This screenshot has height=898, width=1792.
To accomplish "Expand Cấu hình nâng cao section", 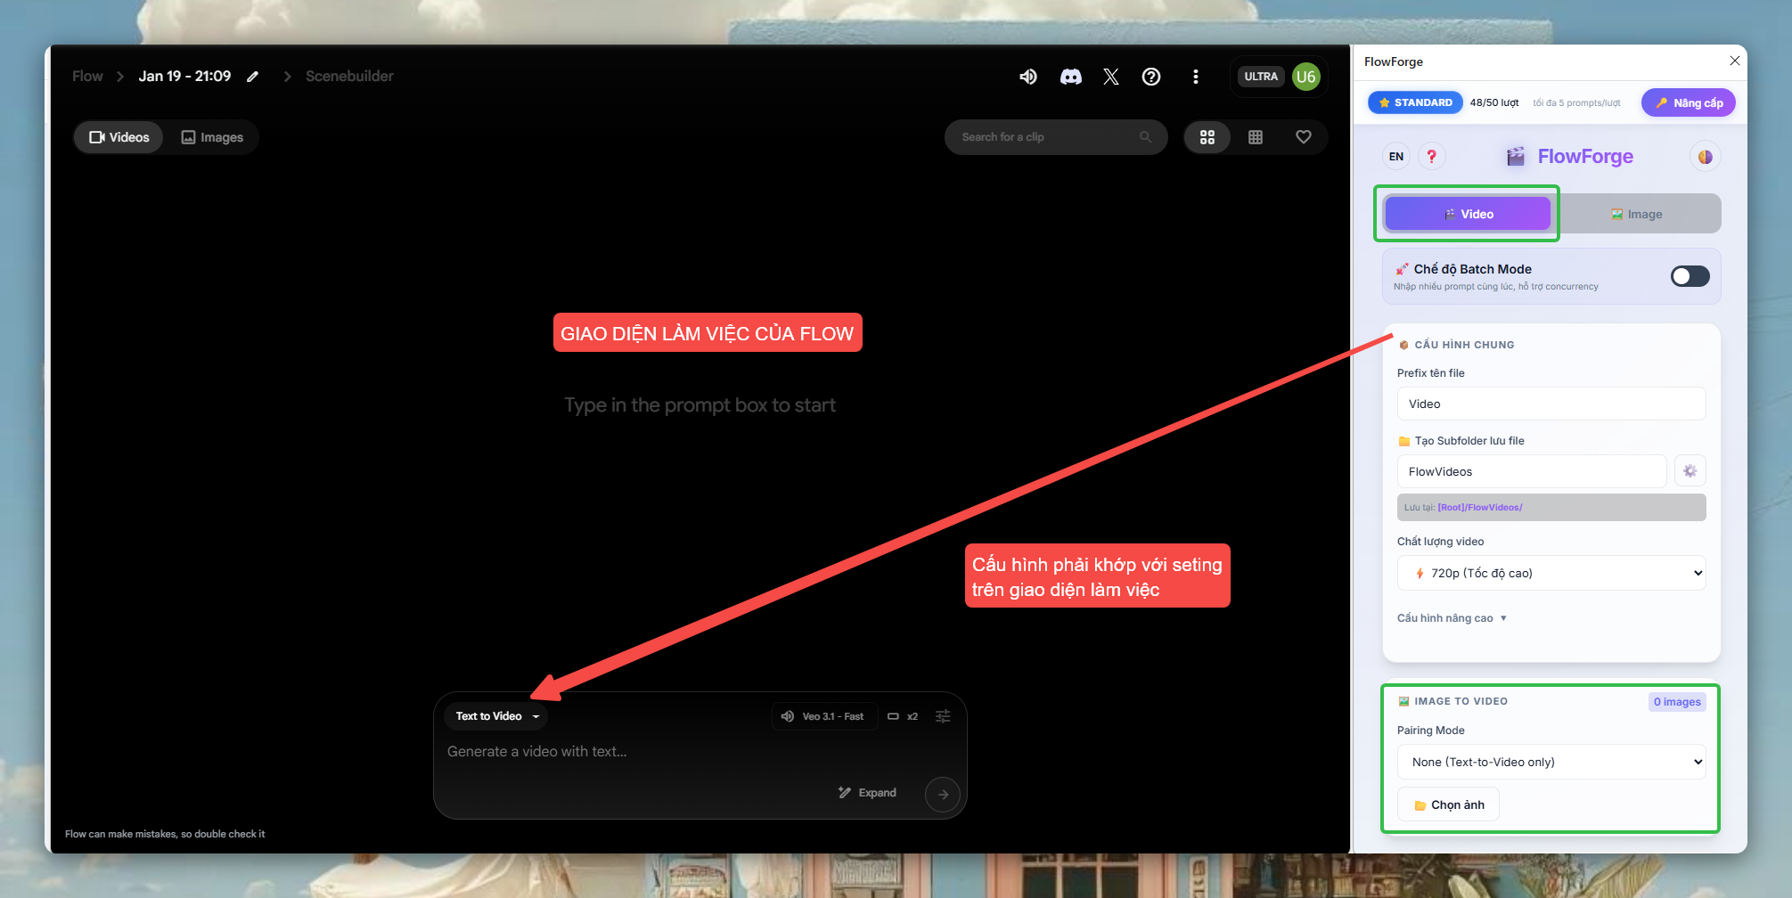I will point(1451,618).
